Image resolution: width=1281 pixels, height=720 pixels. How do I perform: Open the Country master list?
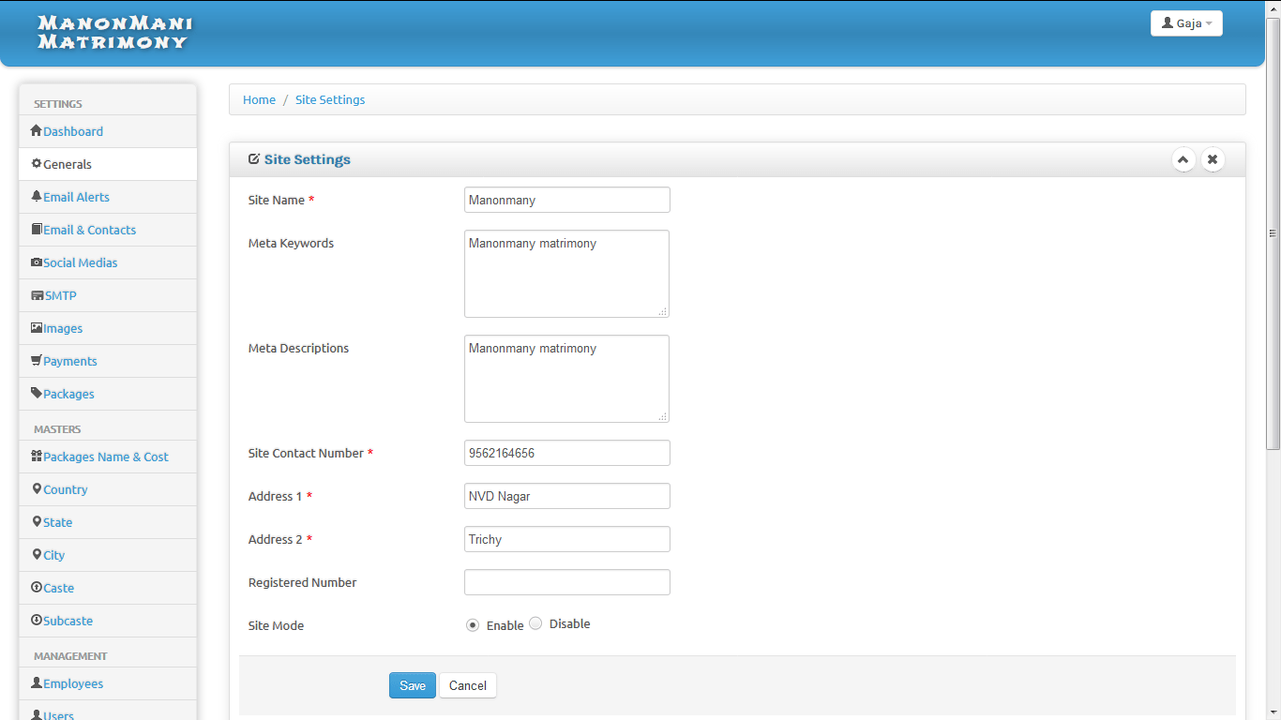(108, 489)
